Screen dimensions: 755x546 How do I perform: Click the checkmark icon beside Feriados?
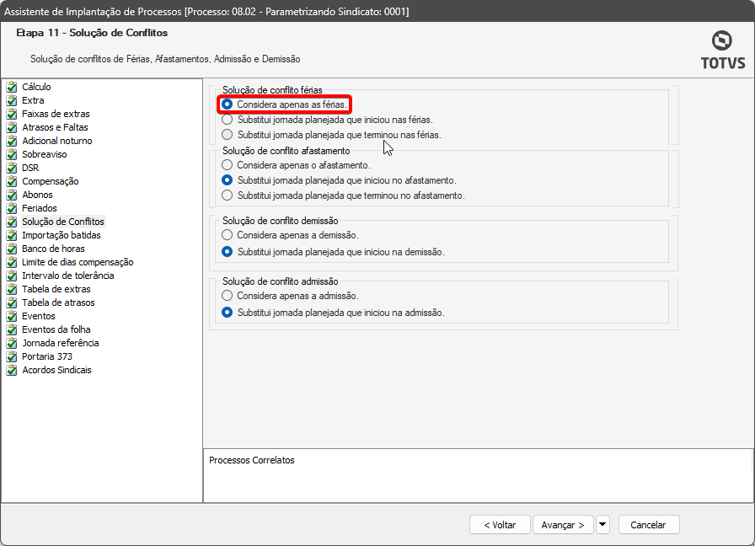[12, 208]
